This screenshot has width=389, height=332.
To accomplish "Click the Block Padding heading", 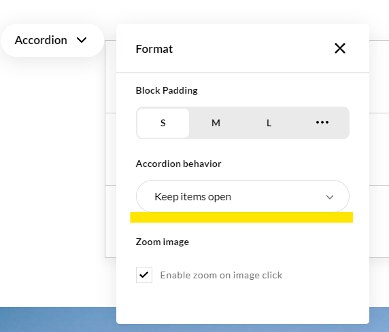I will click(167, 90).
